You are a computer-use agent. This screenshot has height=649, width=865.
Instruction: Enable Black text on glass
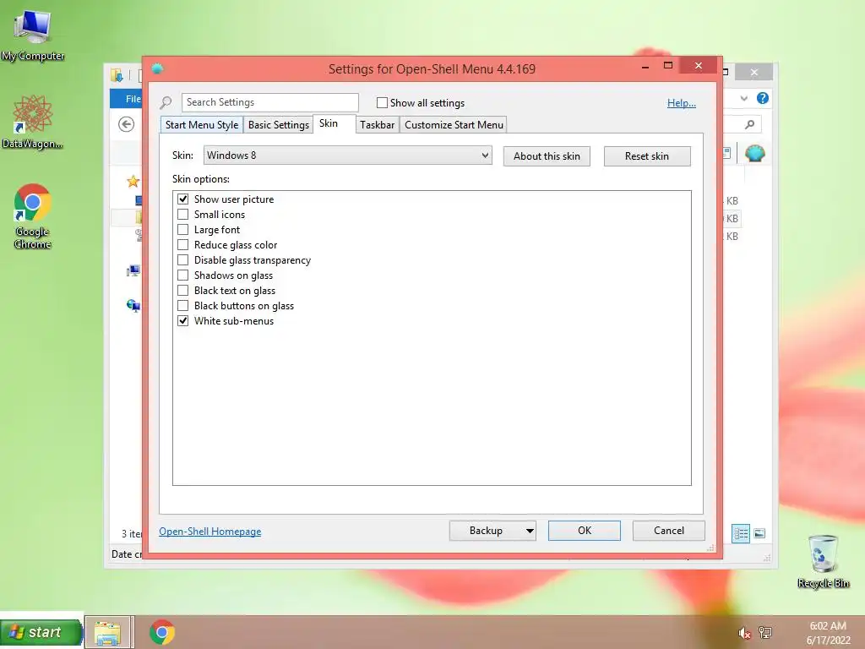pos(182,291)
